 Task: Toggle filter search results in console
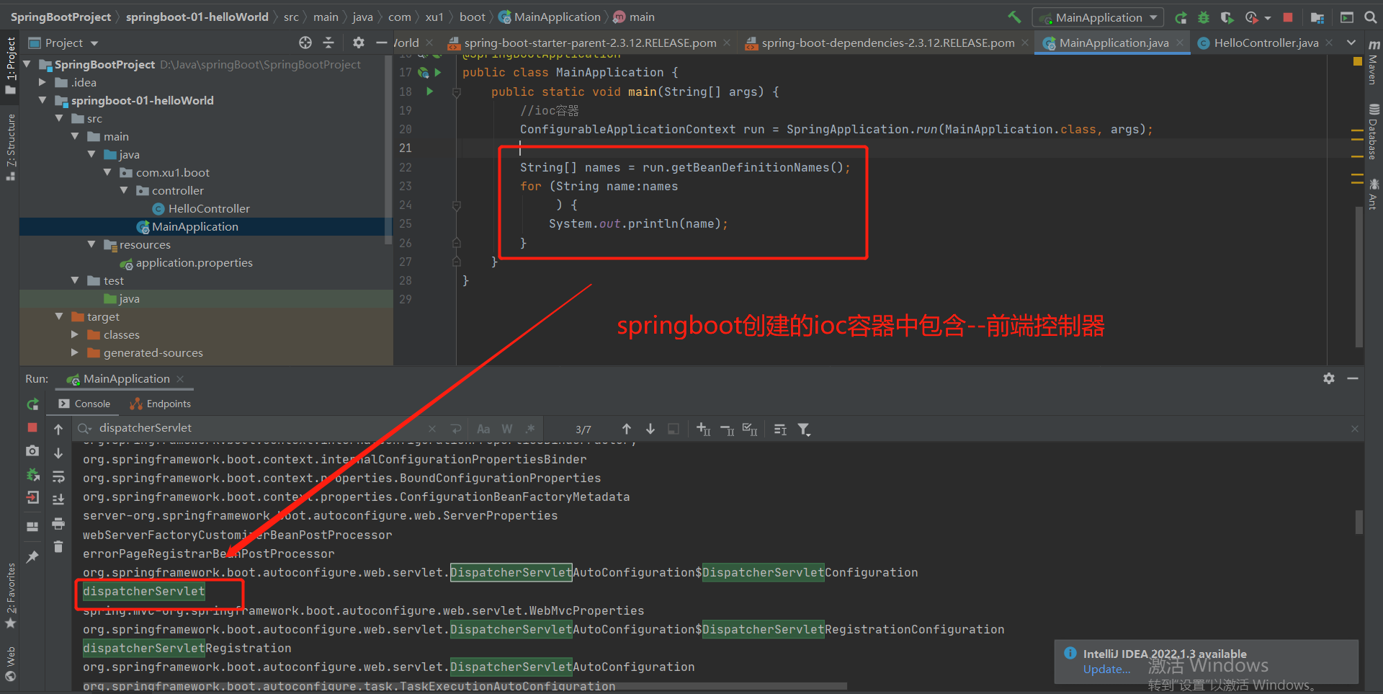pyautogui.click(x=804, y=430)
